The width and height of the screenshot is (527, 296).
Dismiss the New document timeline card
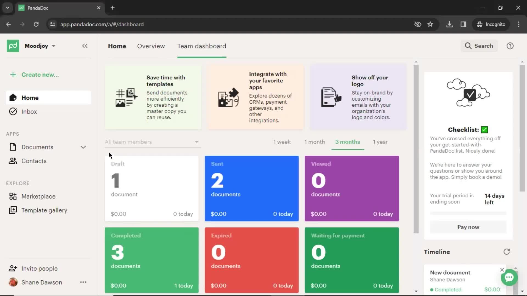click(x=502, y=270)
